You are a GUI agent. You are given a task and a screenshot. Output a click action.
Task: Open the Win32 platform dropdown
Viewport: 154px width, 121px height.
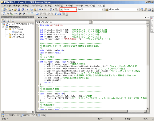coord(103,9)
